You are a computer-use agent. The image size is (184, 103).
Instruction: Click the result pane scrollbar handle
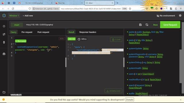(x=124, y=62)
